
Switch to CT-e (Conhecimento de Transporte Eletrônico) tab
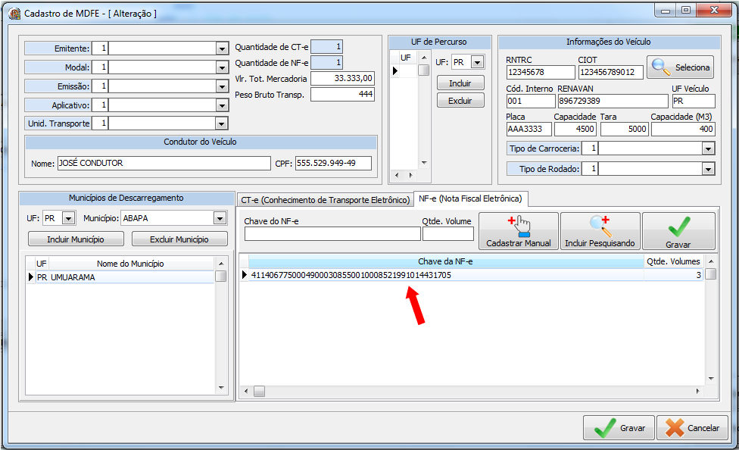pyautogui.click(x=325, y=200)
